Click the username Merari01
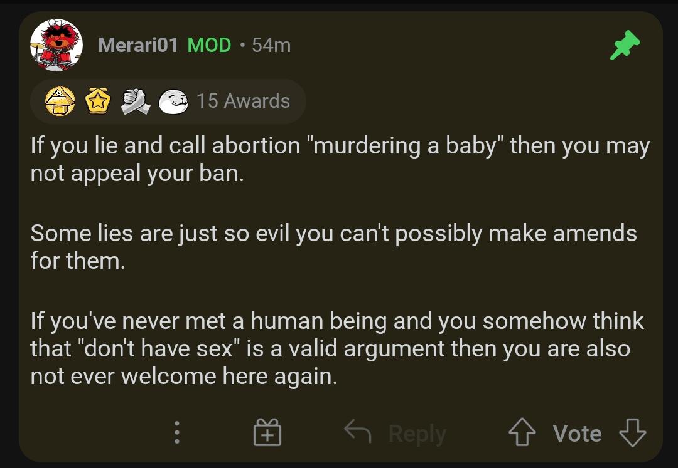Screen dimensions: 678x468 pyautogui.click(x=138, y=45)
